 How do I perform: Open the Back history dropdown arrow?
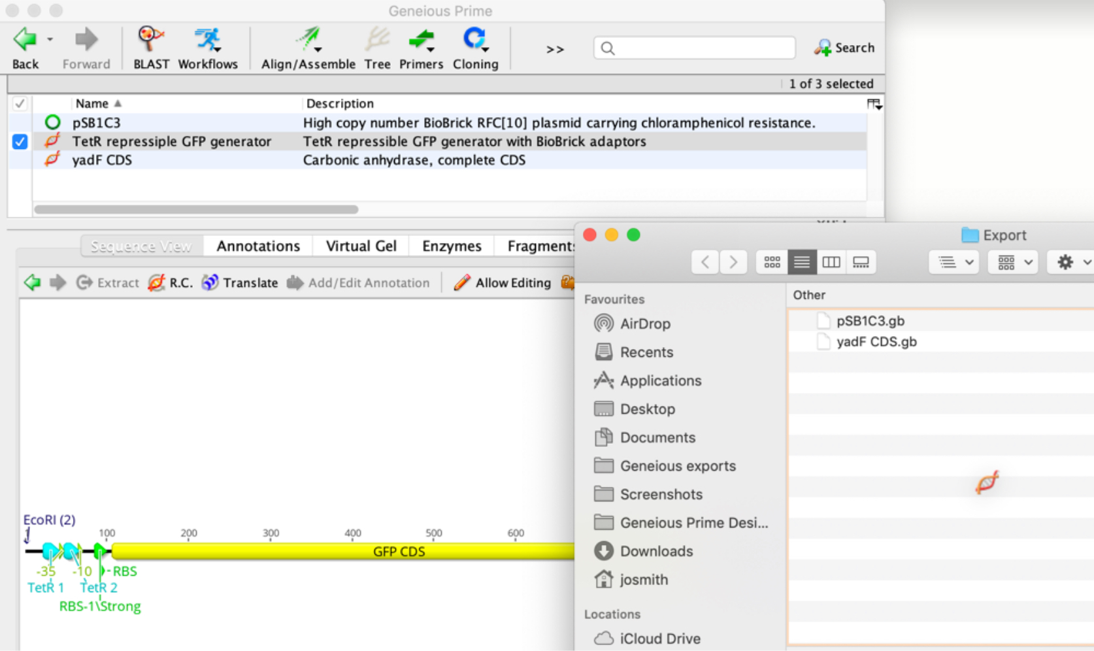point(50,39)
